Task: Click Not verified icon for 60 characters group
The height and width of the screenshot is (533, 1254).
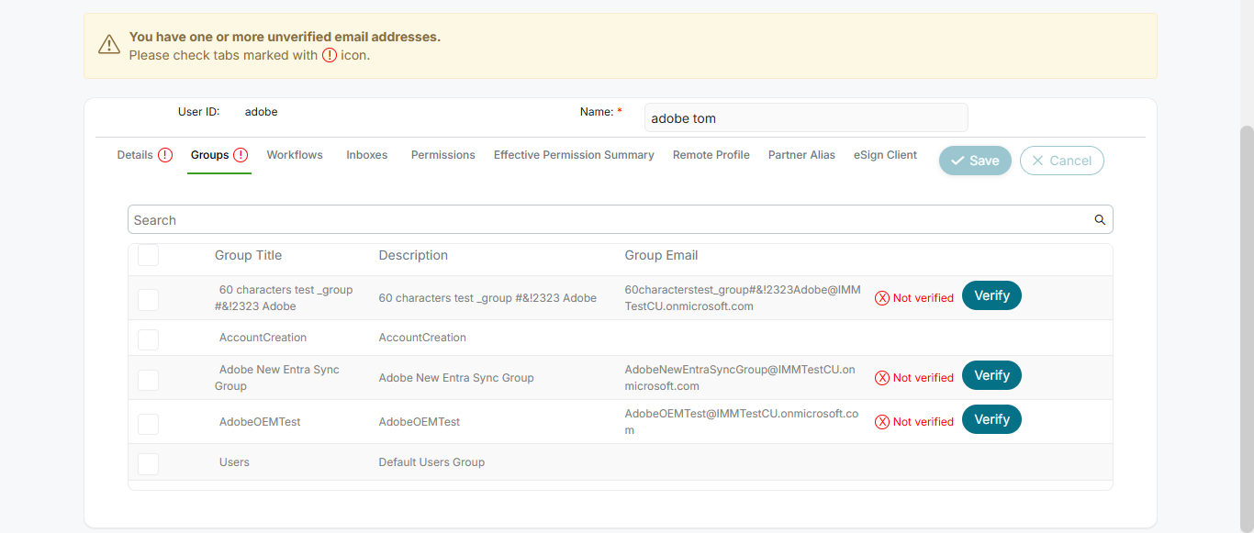Action: (x=882, y=298)
